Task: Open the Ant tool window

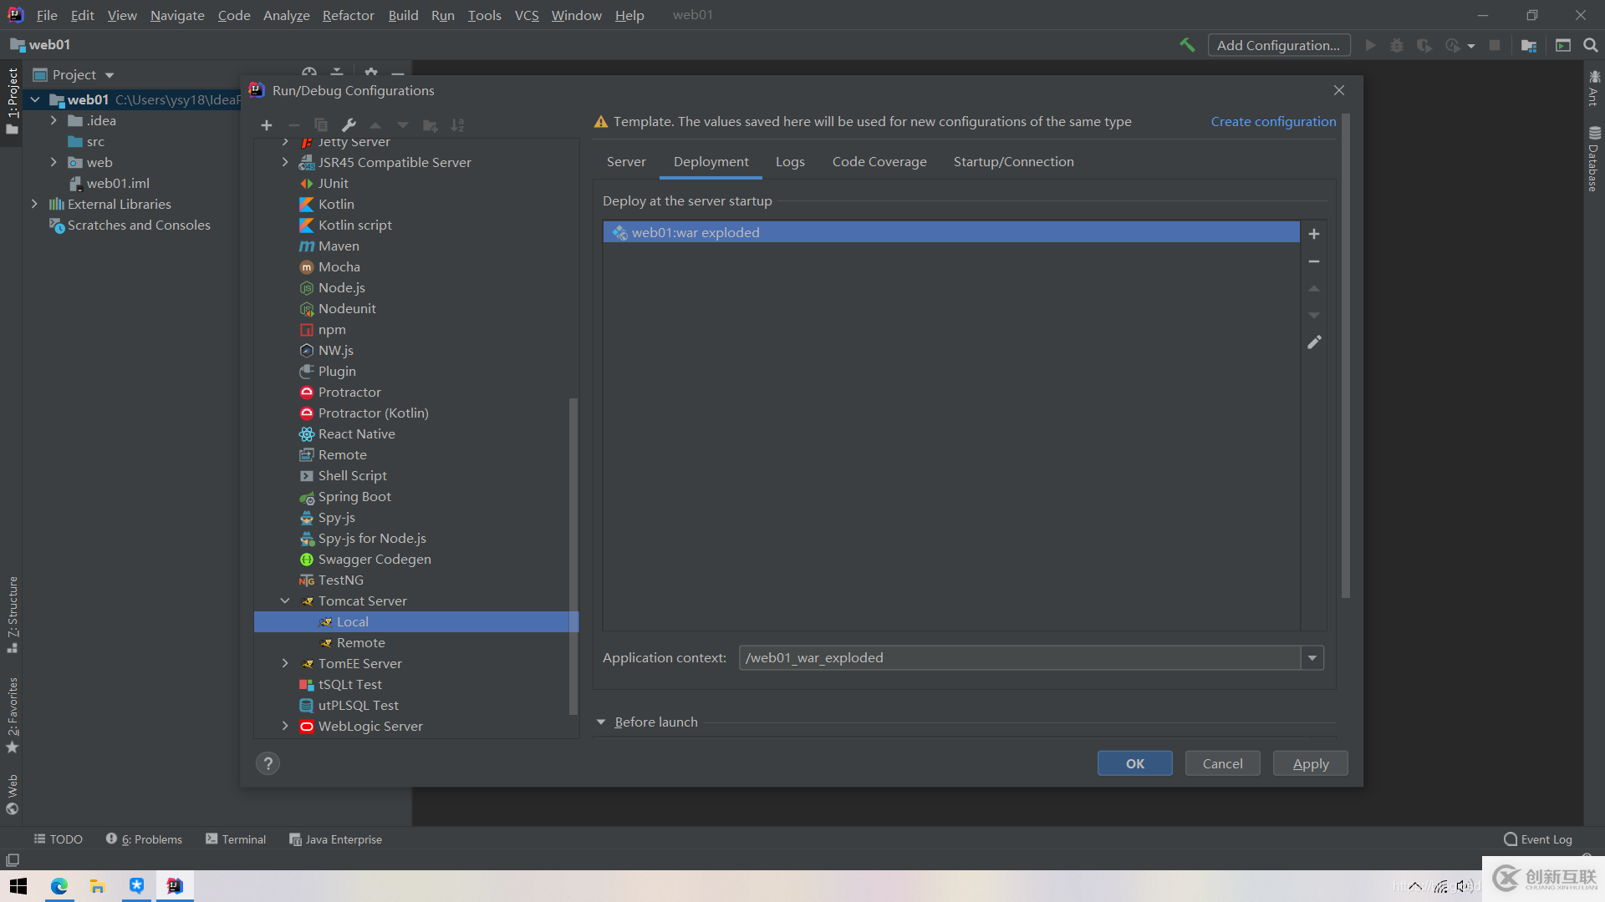Action: click(x=1594, y=89)
